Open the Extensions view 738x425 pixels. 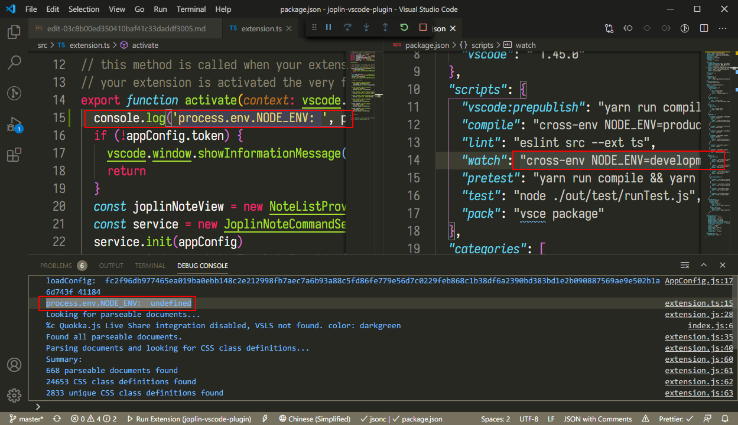pyautogui.click(x=14, y=155)
